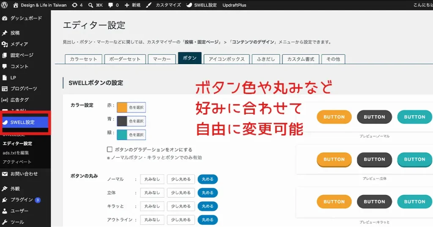
Task: Select 少し丸める for 立体 button roundness
Action: coord(181,192)
